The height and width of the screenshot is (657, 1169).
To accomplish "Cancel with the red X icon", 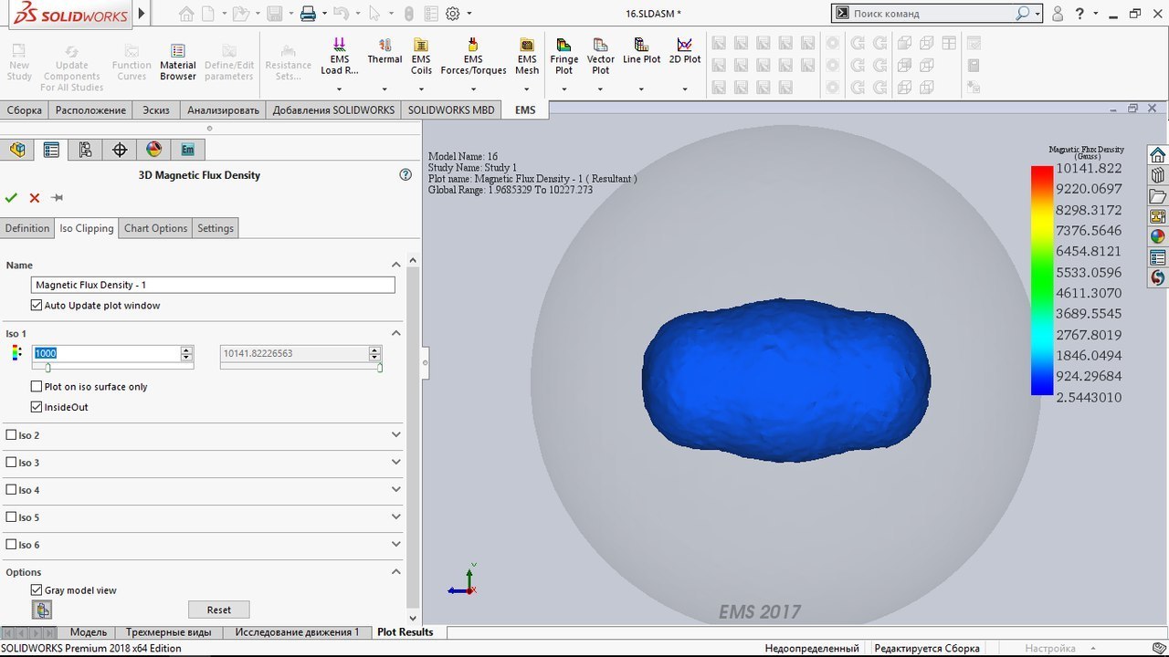I will click(x=35, y=198).
